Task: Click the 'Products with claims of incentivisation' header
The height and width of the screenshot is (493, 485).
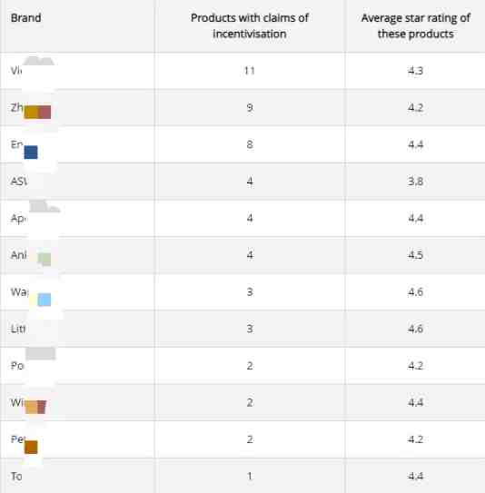Action: pyautogui.click(x=250, y=25)
